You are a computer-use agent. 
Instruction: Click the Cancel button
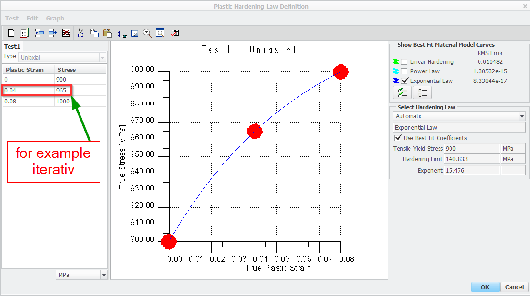514,287
